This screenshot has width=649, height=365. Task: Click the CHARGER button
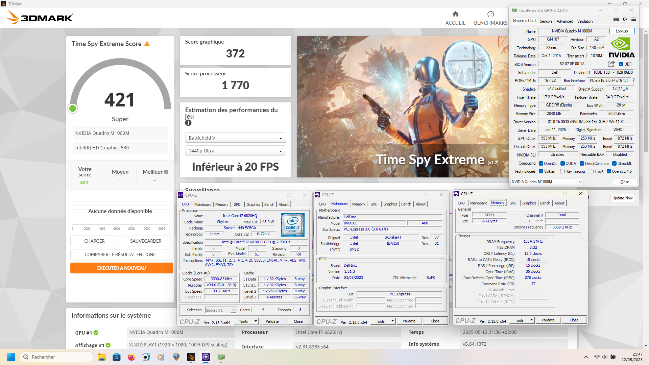[x=94, y=241]
